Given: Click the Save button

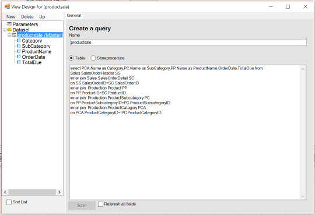Looking at the screenshot, I should [82, 205].
